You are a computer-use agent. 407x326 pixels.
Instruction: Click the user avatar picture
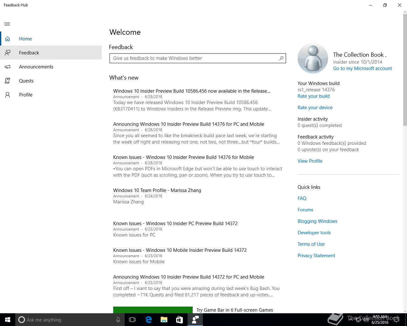313,59
